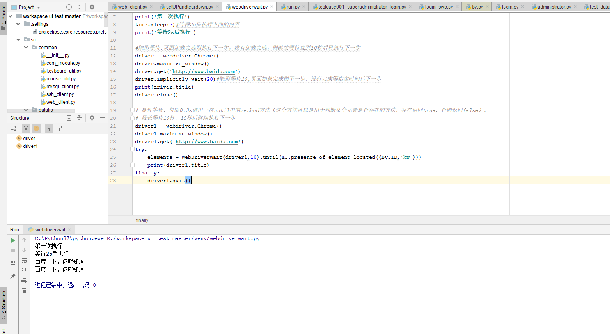Clear console with trash icon

coord(24,291)
